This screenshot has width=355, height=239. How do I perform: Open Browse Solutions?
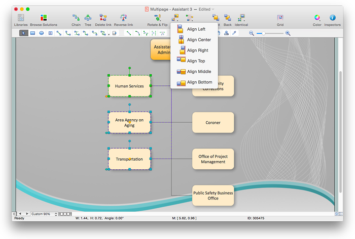pos(44,20)
